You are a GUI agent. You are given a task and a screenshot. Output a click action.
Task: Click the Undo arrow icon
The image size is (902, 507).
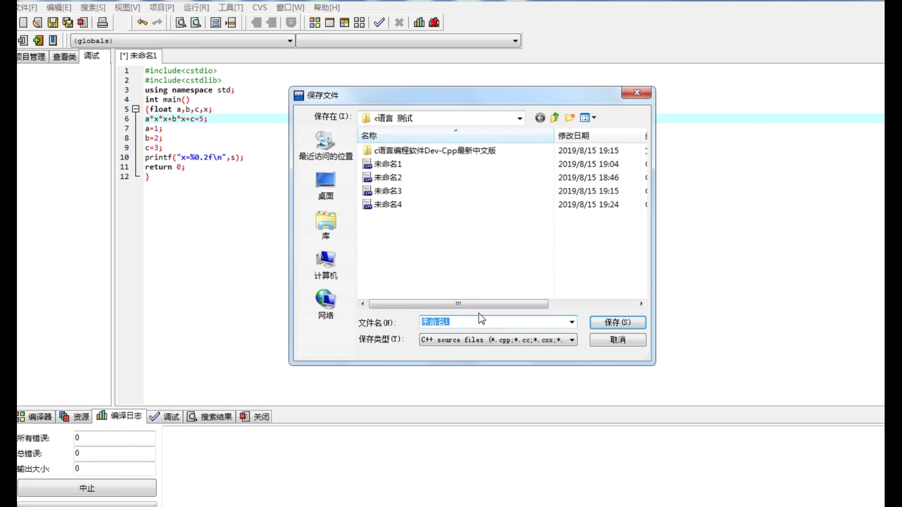click(x=142, y=23)
